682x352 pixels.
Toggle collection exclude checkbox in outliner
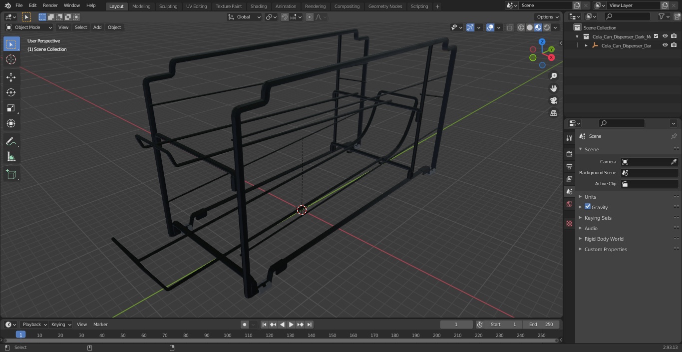pos(657,36)
